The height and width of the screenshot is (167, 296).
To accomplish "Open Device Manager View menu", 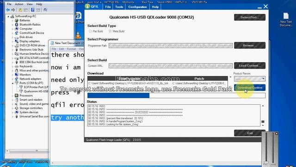I will click(30, 4).
